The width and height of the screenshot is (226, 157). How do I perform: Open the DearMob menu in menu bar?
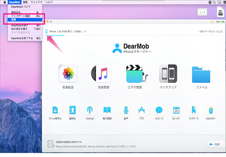tap(15, 2)
